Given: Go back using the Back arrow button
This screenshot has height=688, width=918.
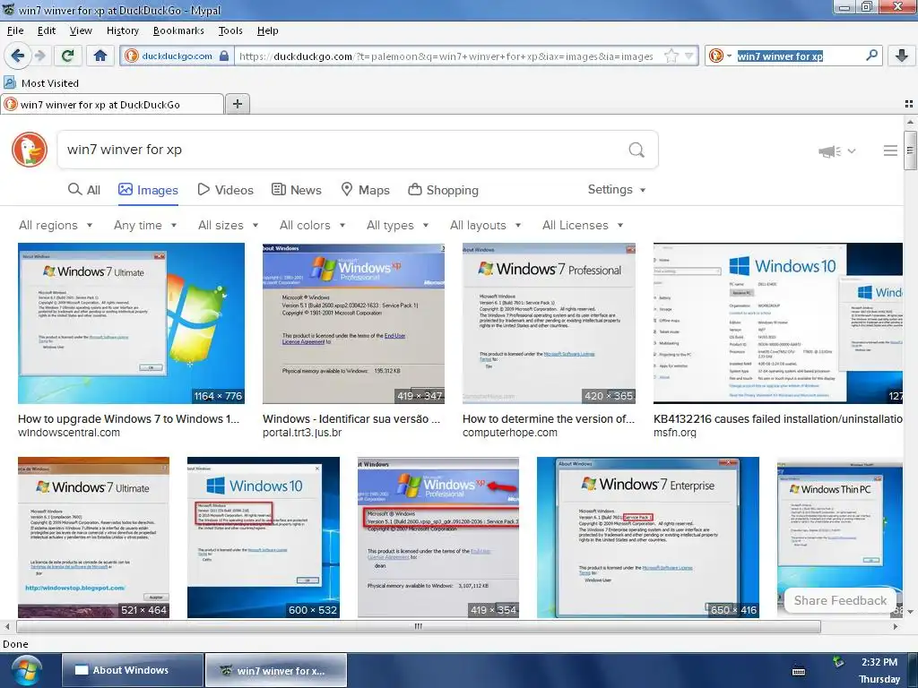Looking at the screenshot, I should tap(17, 56).
